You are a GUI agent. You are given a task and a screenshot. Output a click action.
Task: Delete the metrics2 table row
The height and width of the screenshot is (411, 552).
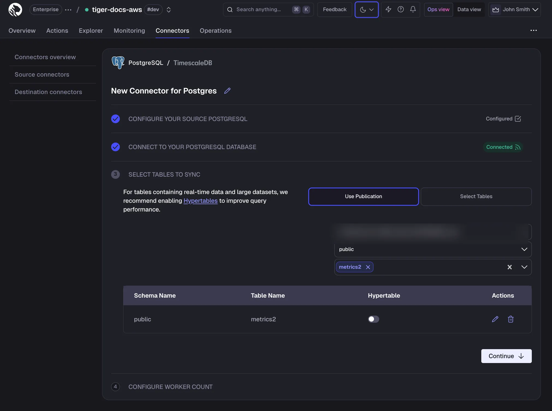tap(511, 319)
